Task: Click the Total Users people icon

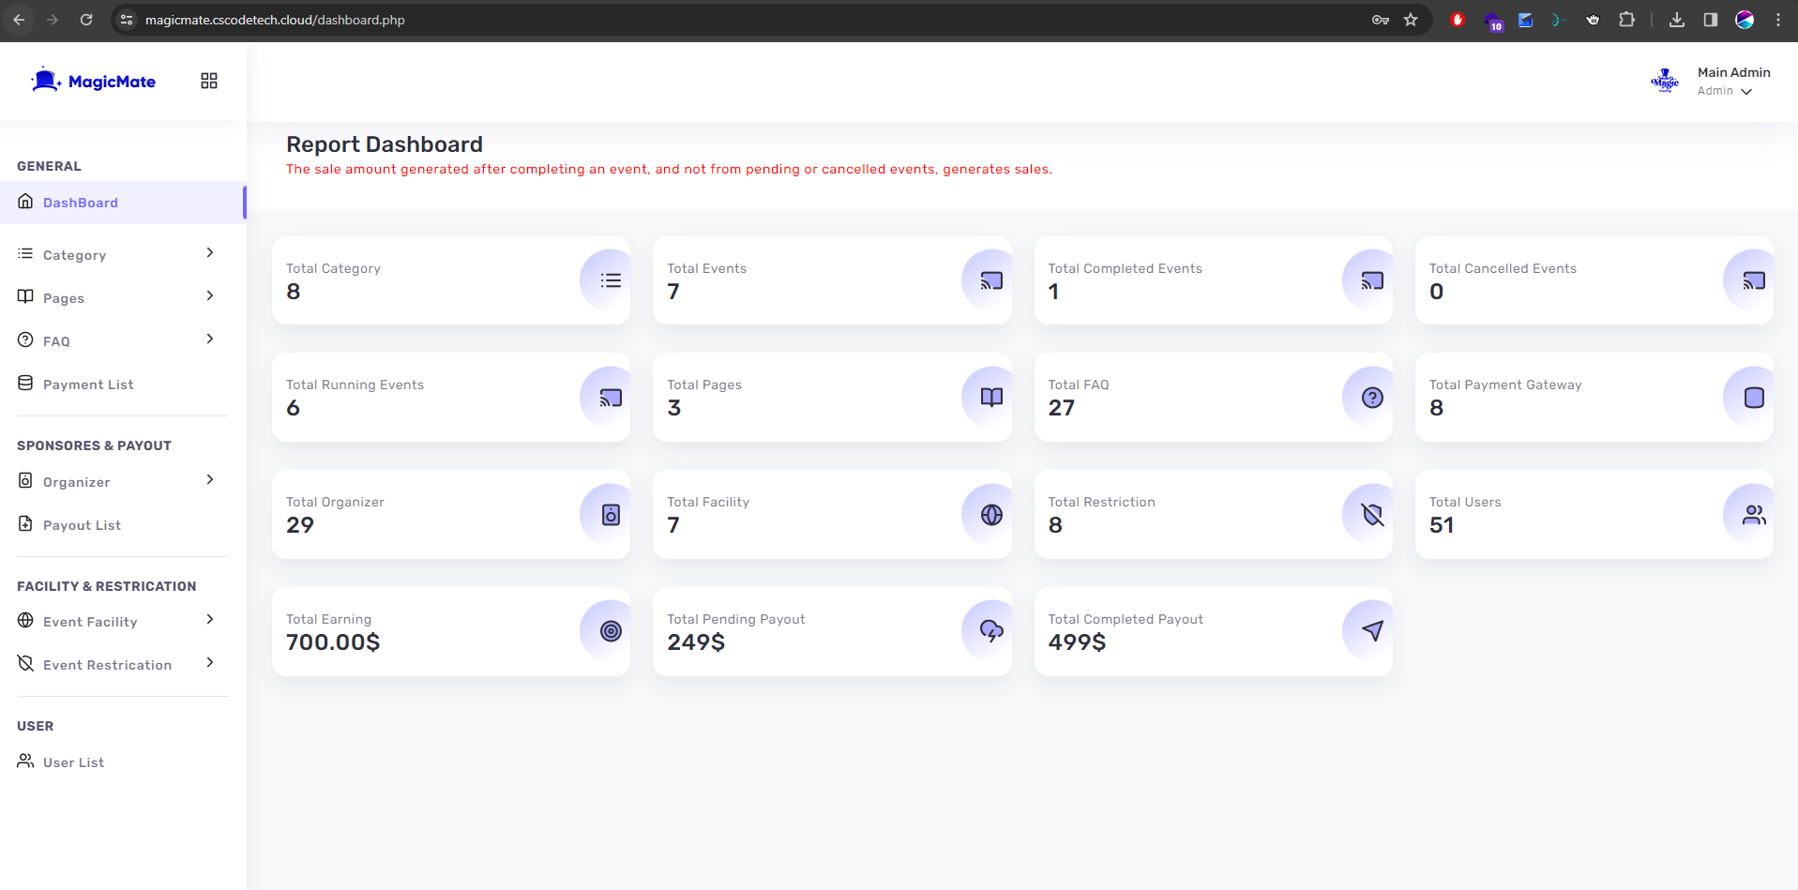Action: [1753, 515]
